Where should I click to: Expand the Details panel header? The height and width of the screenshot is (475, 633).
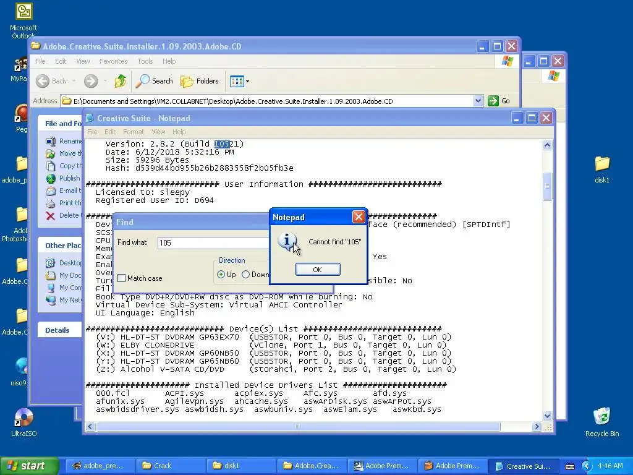click(x=60, y=330)
